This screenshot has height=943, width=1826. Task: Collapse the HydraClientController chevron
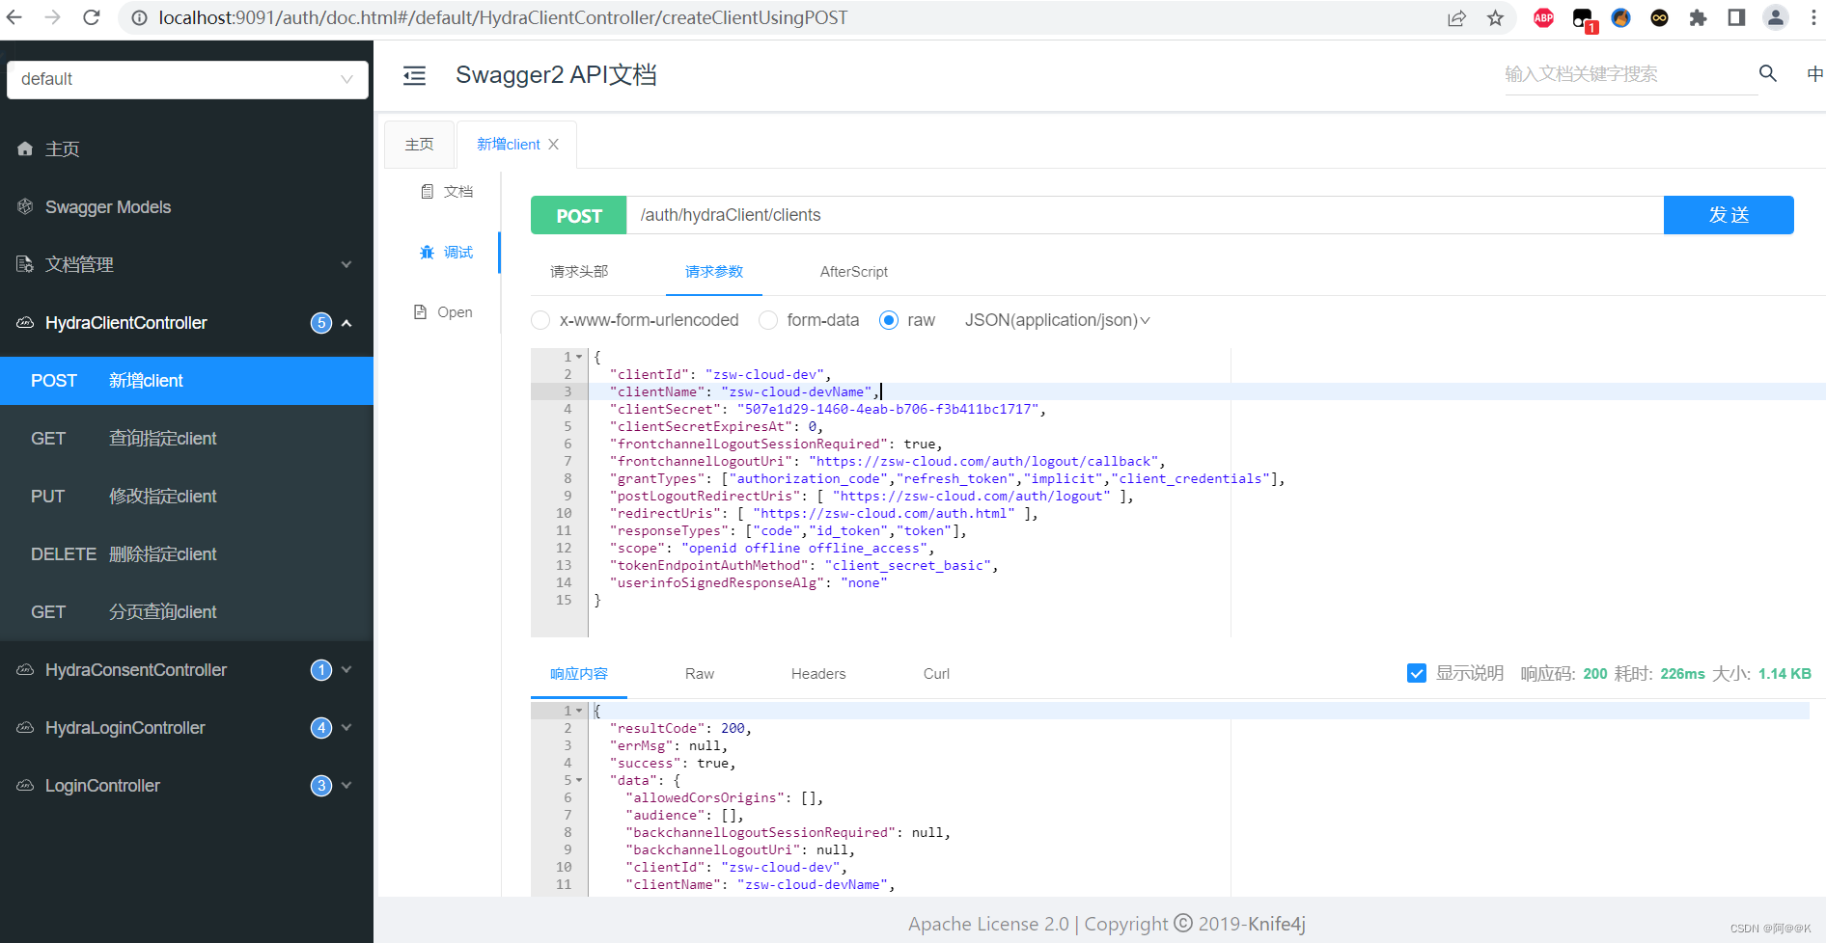point(346,323)
